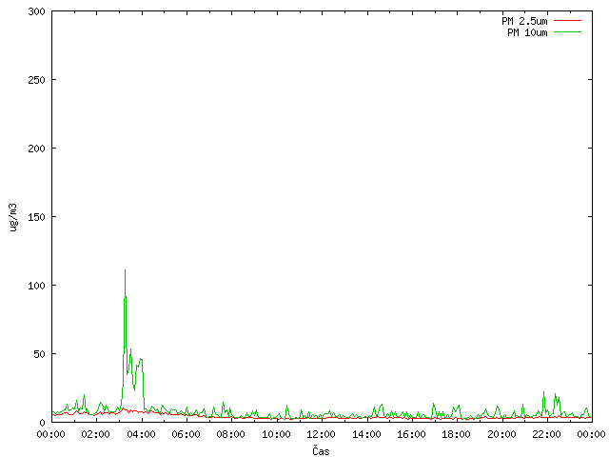The height and width of the screenshot is (457, 609).
Task: Click the y-axis value 250
Action: 36,80
